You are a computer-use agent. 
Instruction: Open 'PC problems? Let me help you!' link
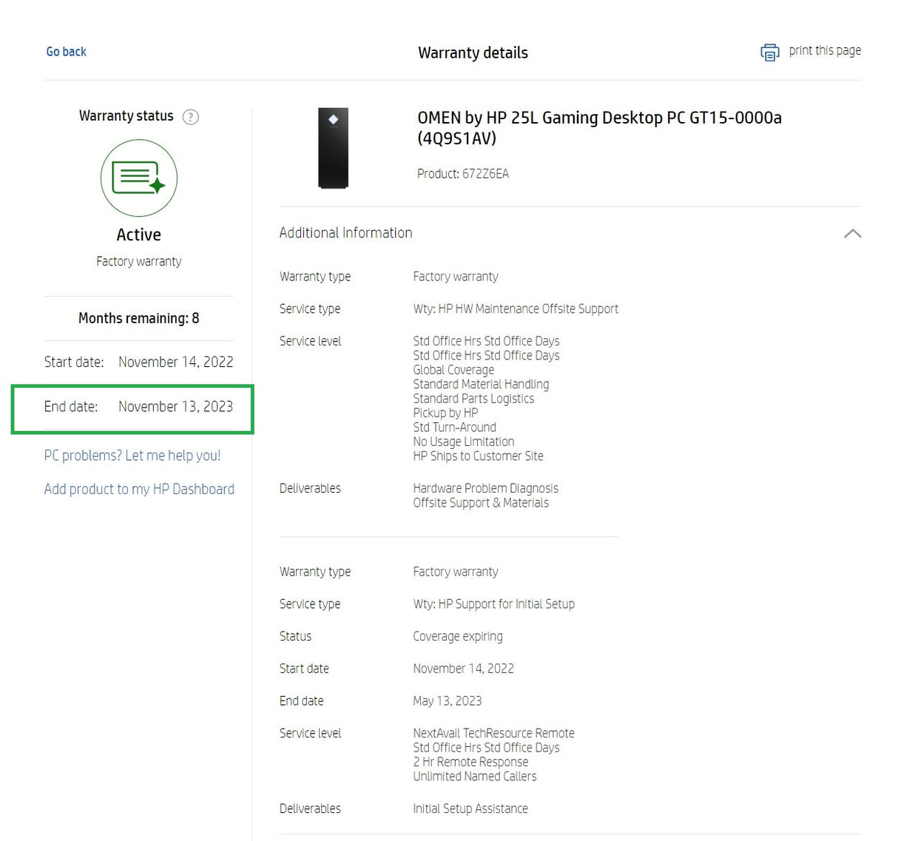[132, 456]
